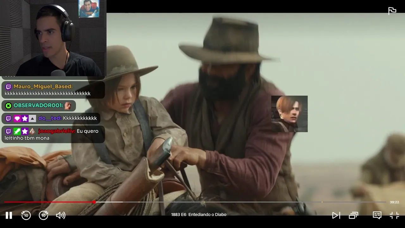405x228 pixels.
Task: Click number 3 badge beside joaogabrieliv
Action: tap(32, 131)
